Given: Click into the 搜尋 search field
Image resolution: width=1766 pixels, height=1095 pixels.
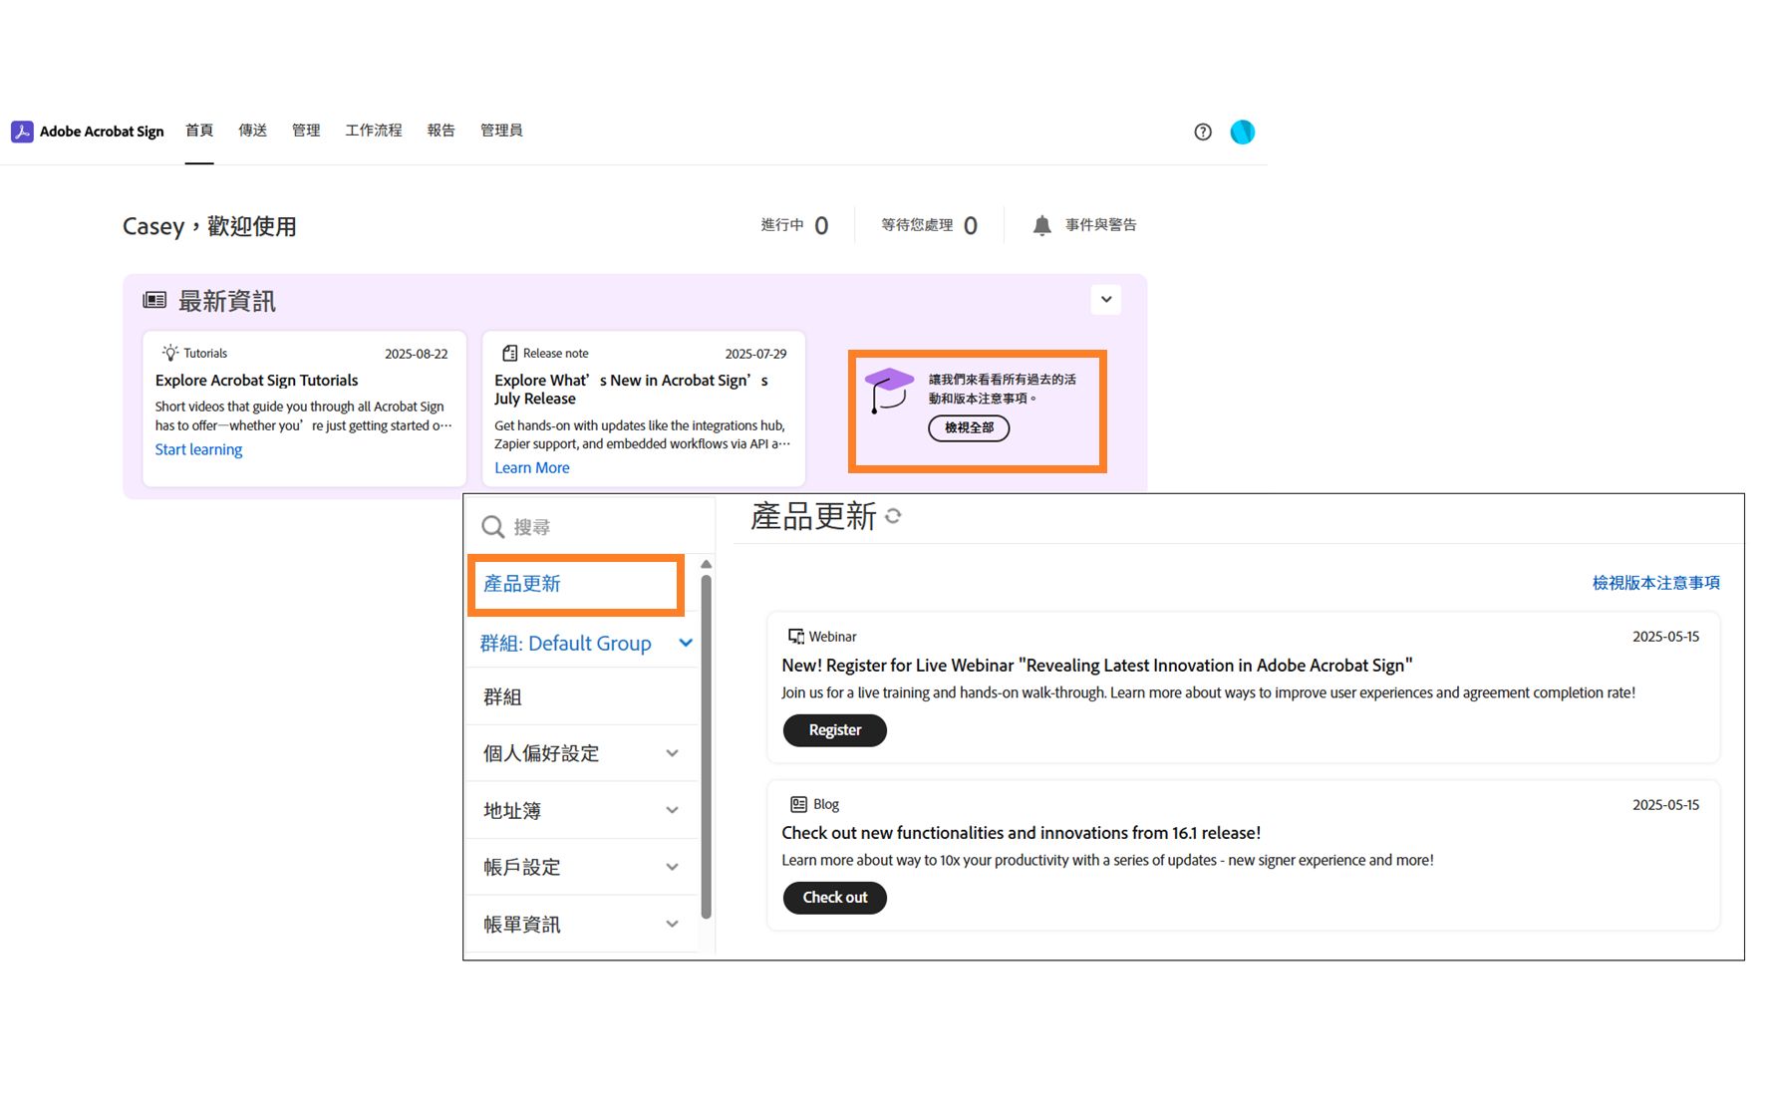Looking at the screenshot, I should coord(590,526).
